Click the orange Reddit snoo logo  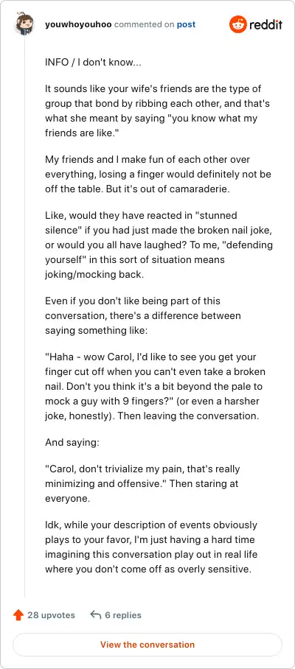tap(237, 24)
